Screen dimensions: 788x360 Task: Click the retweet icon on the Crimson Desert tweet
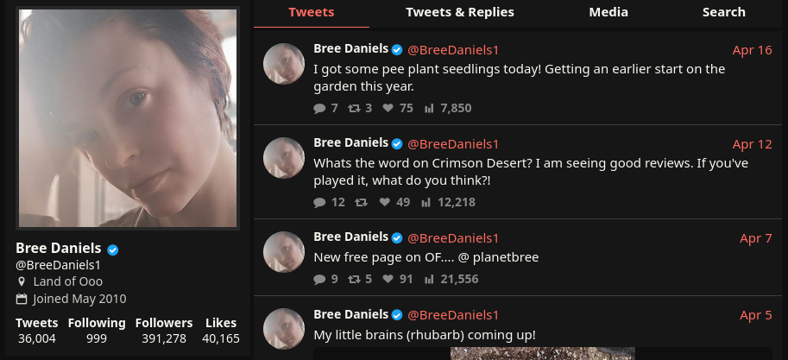click(x=361, y=203)
